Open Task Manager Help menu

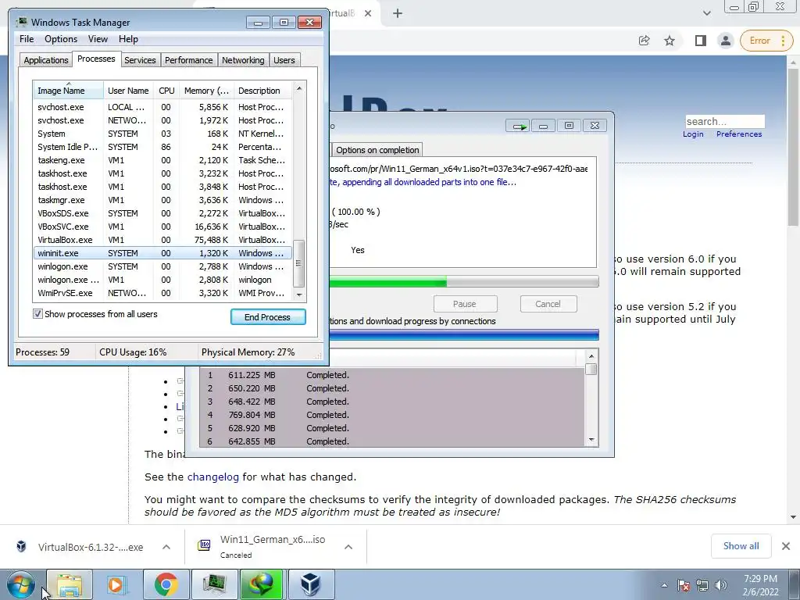(x=128, y=39)
